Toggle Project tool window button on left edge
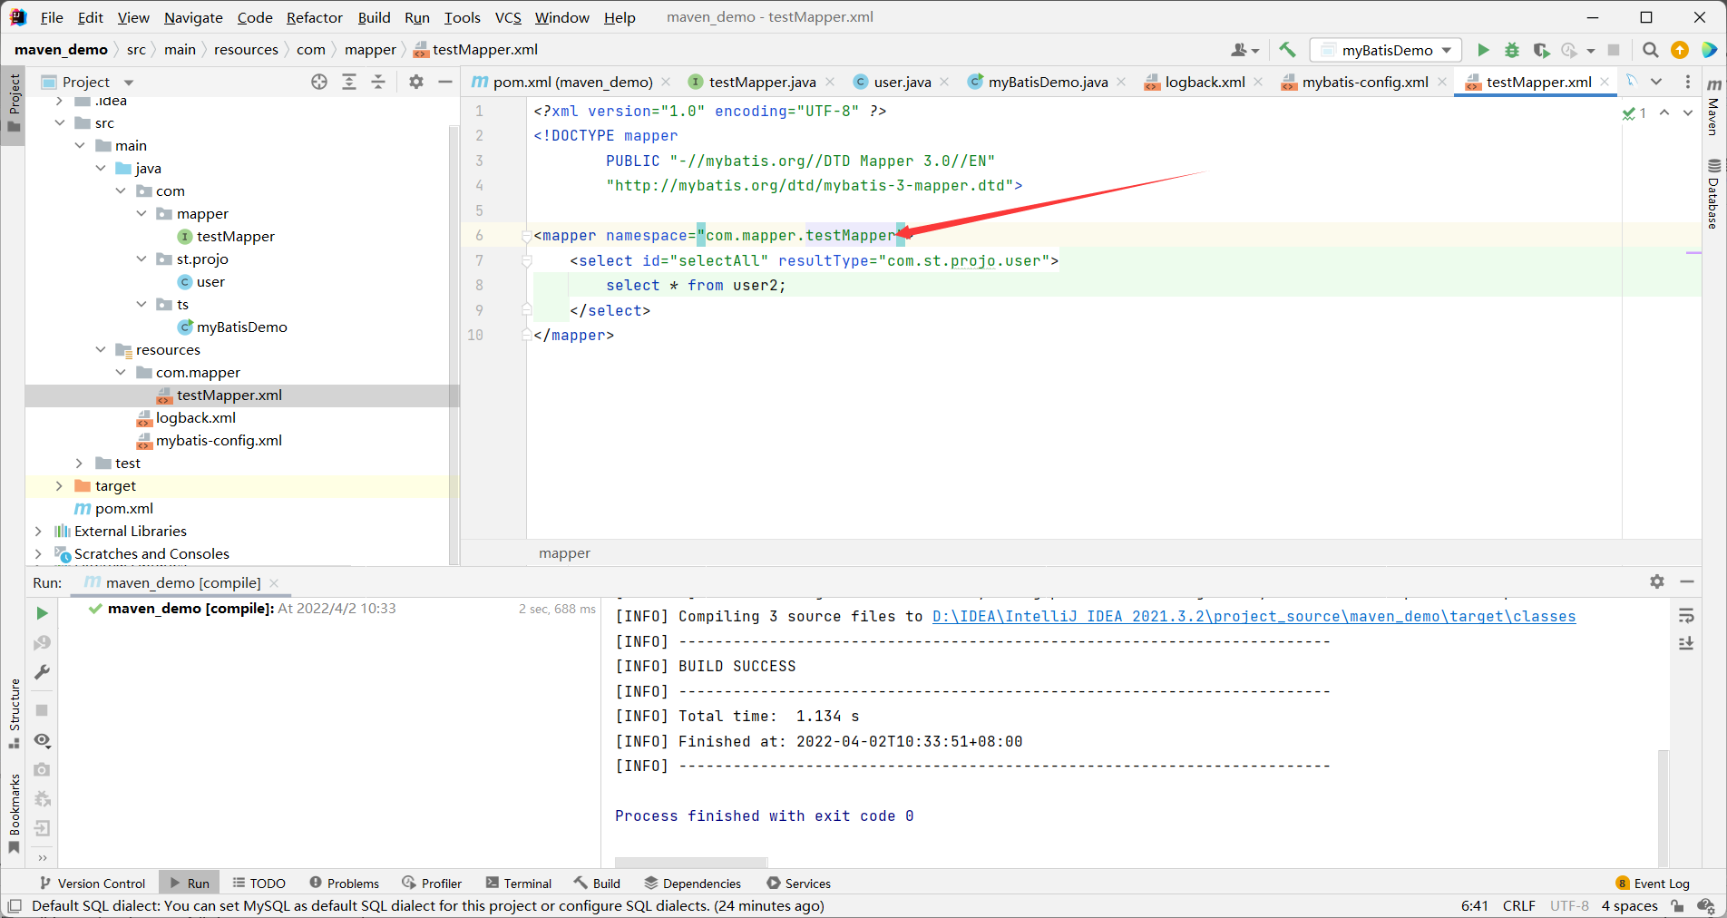The height and width of the screenshot is (918, 1727). pos(15,103)
